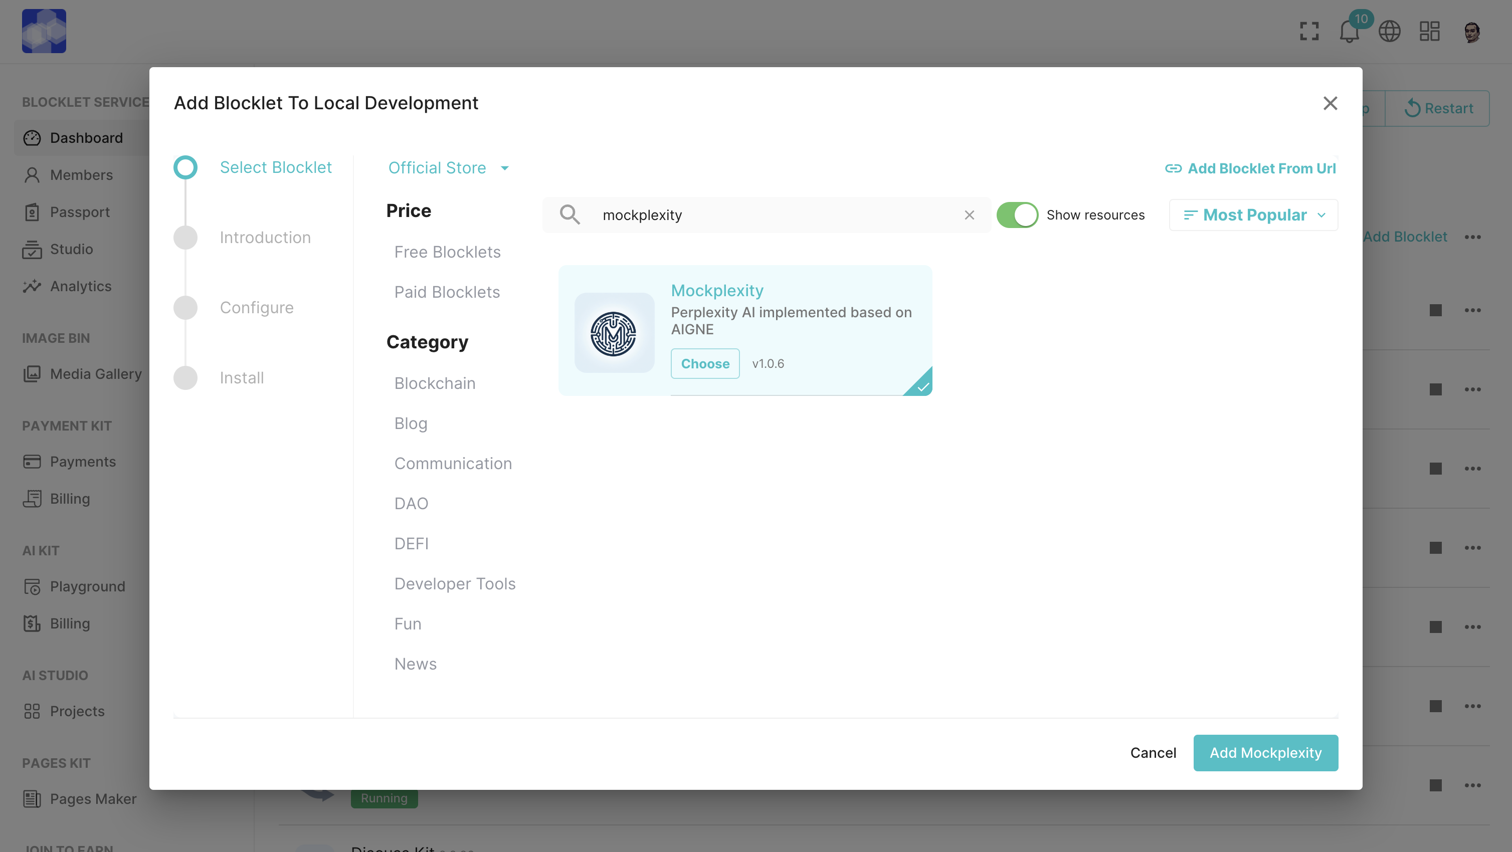The image size is (1512, 852).
Task: Open the notifications bell icon
Action: (x=1349, y=32)
